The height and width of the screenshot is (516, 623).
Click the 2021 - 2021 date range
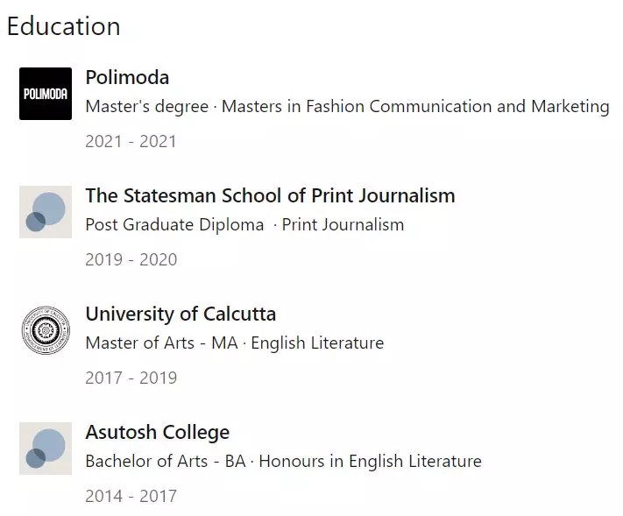(x=131, y=141)
